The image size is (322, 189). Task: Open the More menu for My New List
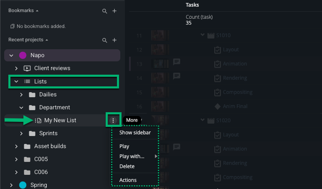tap(113, 121)
